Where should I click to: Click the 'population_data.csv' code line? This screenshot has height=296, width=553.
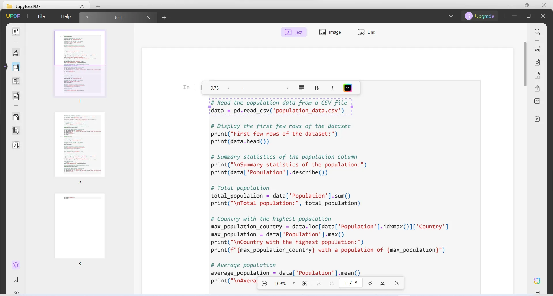point(277,111)
